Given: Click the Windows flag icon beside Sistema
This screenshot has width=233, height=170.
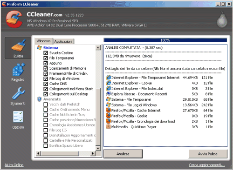Looking at the screenshot, I should 39,48.
